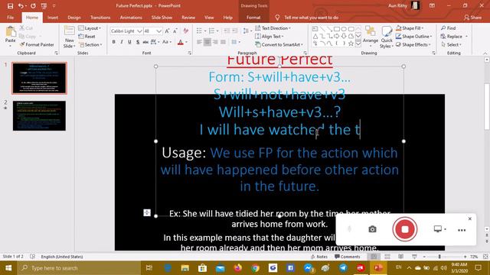Viewport: 490px width, 275px height.
Task: Center the paragraph text
Action: (x=207, y=42)
